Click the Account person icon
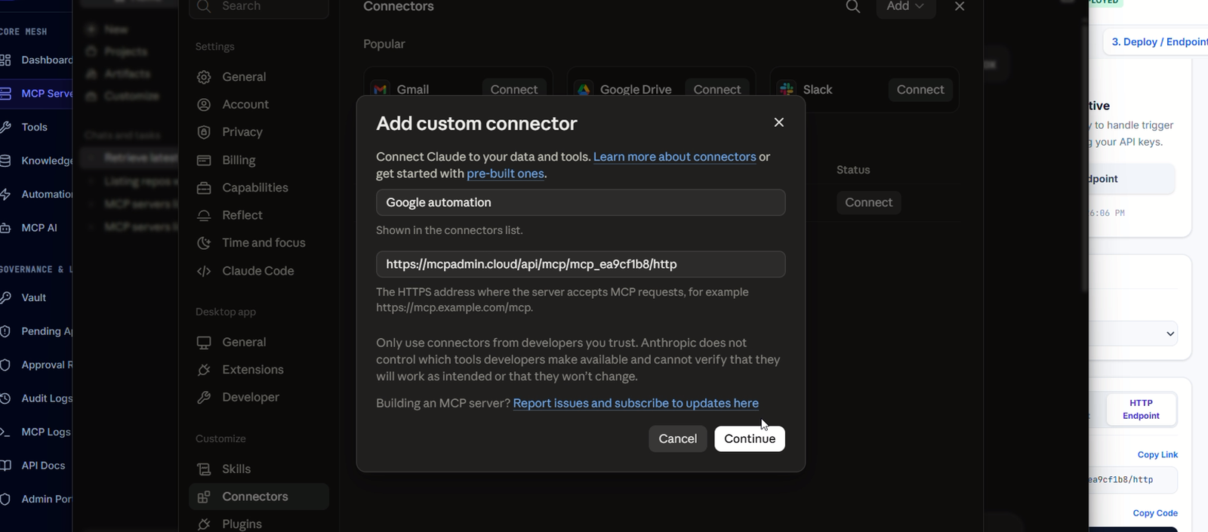This screenshot has width=1208, height=532. [x=204, y=104]
